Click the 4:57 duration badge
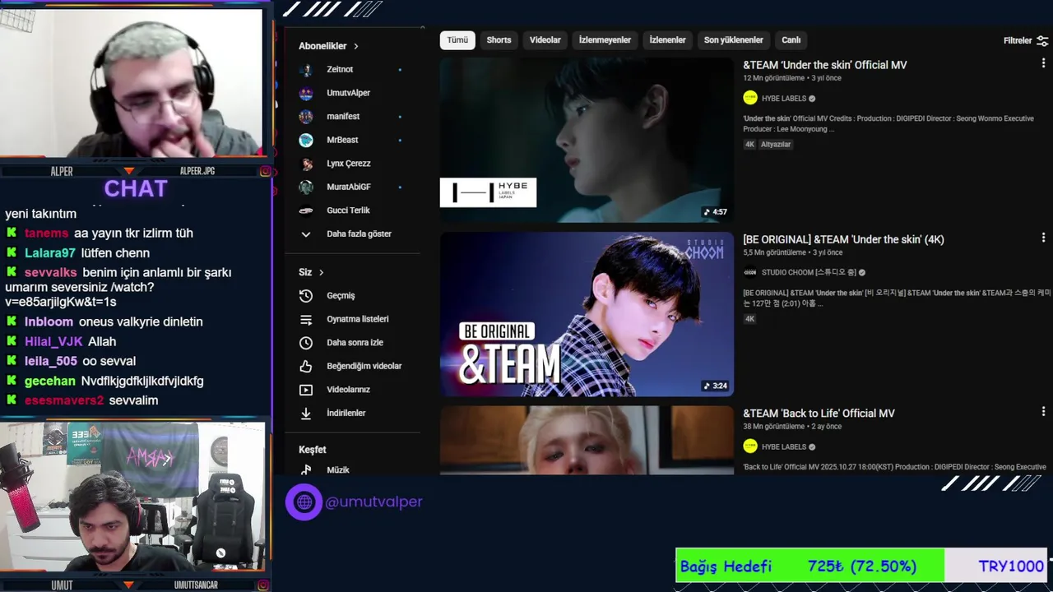This screenshot has height=592, width=1053. tap(715, 212)
